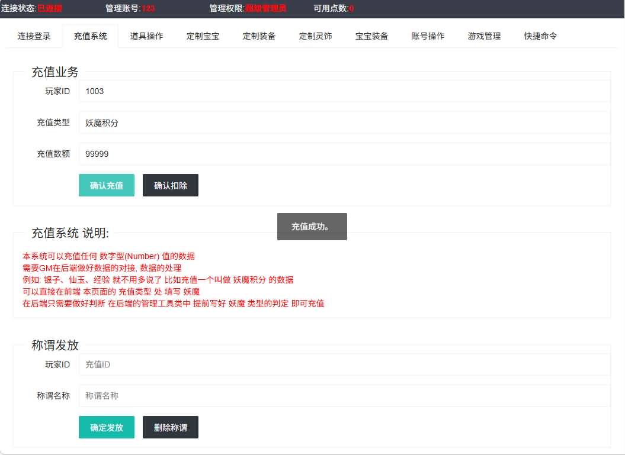
Task: Go to the 道具操作 tab
Action: [x=146, y=36]
